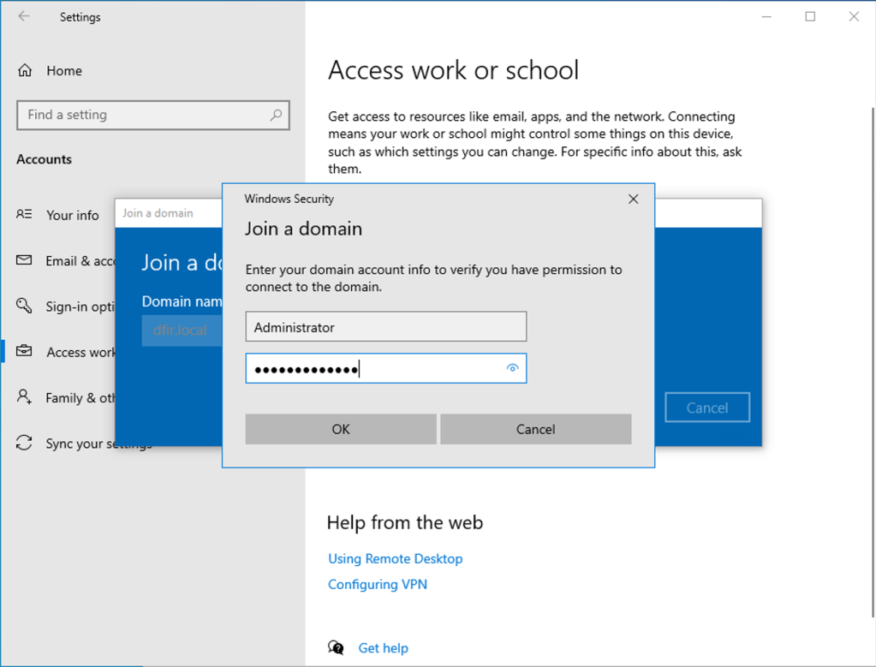The height and width of the screenshot is (667, 876).
Task: Click the Settings back arrow icon
Action: click(x=24, y=16)
